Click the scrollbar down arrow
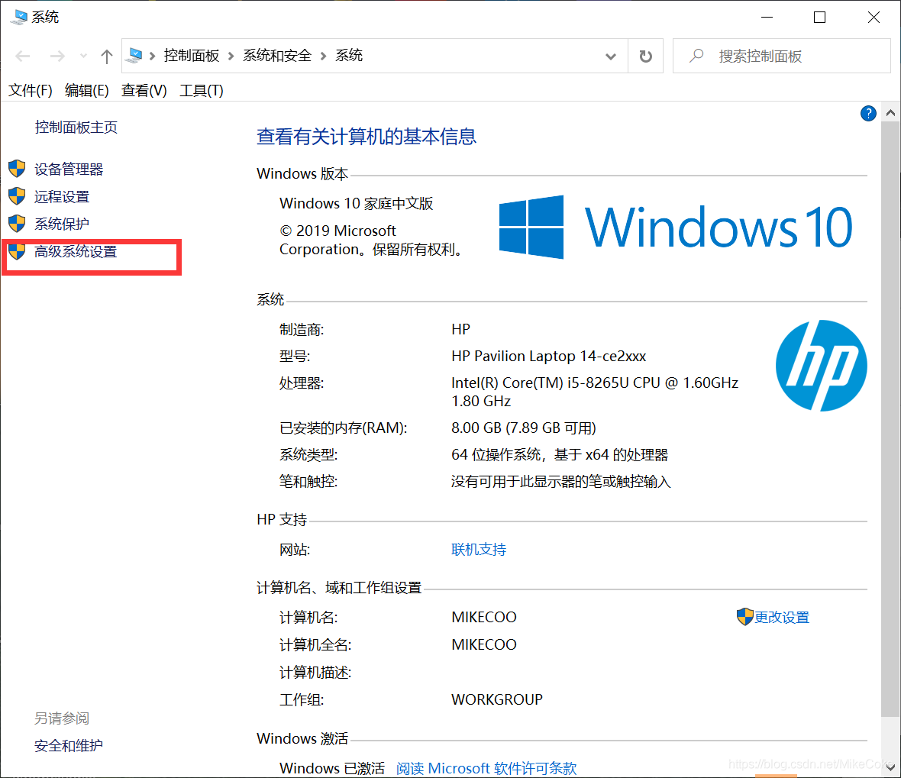901x778 pixels. pyautogui.click(x=890, y=767)
